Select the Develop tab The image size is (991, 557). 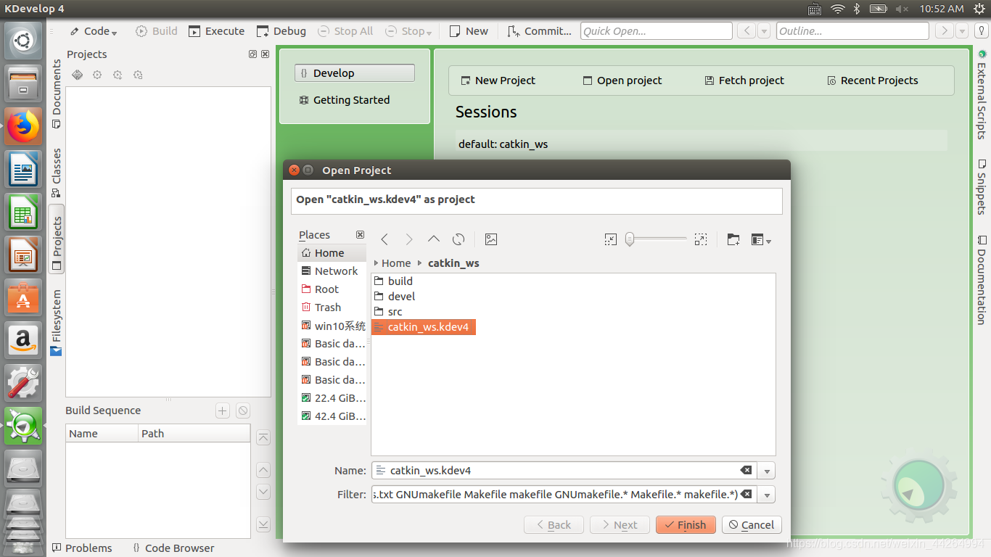[x=355, y=73]
